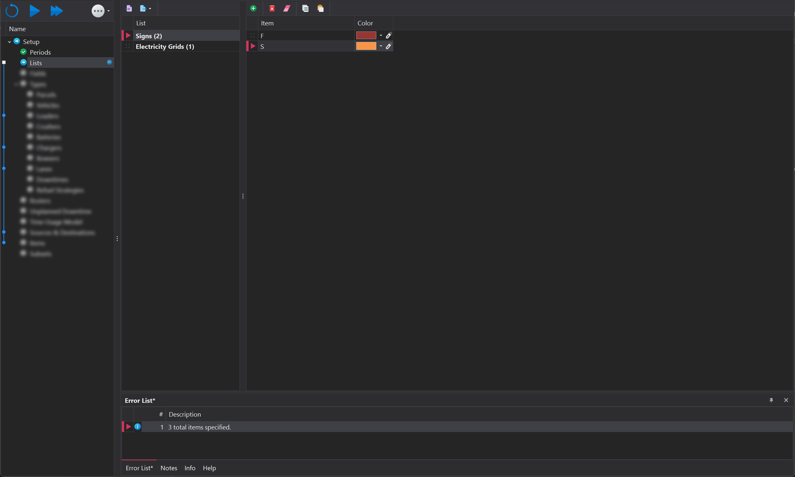Open the blue export list dropdown
Viewport: 795px width, 477px height.
(145, 8)
